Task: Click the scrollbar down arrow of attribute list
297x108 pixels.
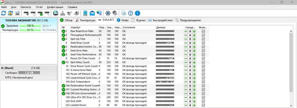Action: tap(291, 106)
